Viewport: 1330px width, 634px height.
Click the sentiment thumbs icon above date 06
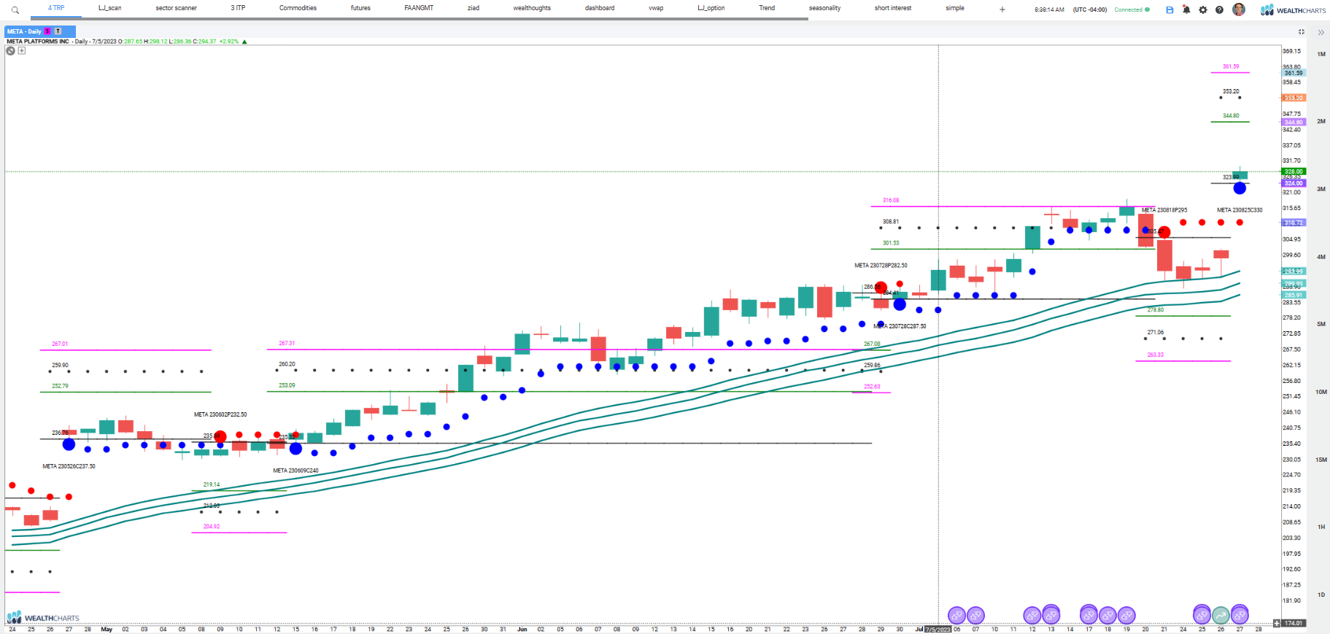click(956, 616)
